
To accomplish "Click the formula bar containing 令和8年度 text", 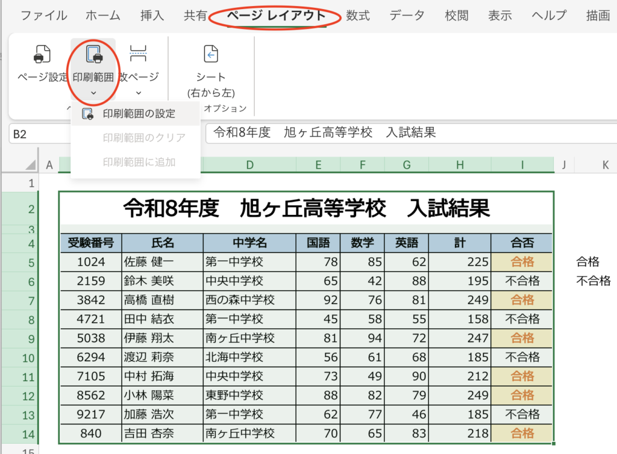I will [x=410, y=133].
